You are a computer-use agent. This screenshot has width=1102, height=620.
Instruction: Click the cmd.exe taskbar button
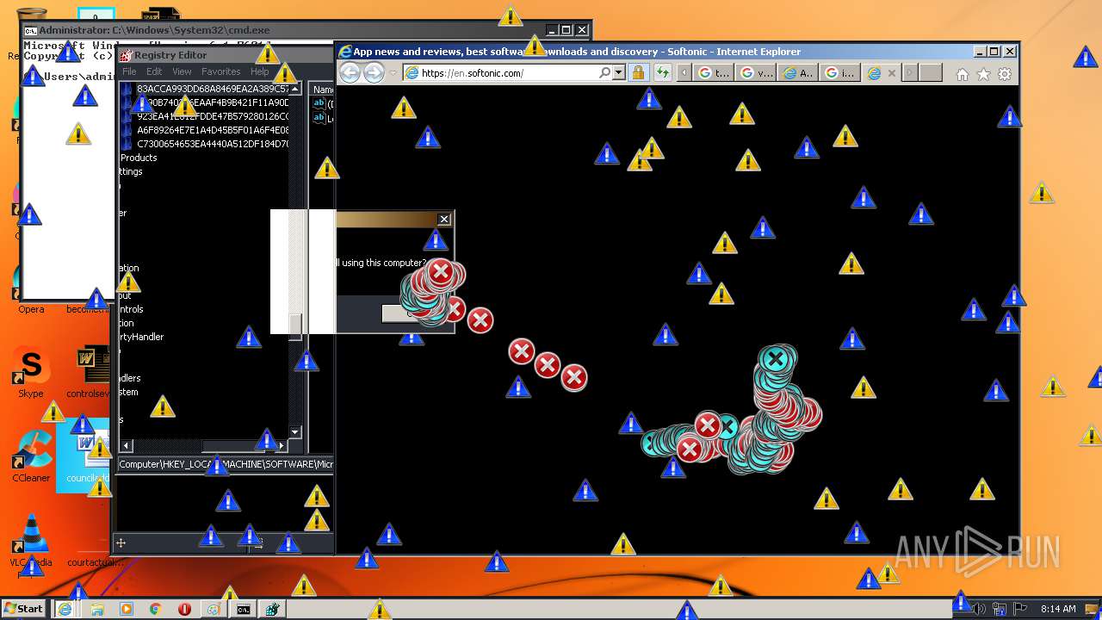coord(244,609)
